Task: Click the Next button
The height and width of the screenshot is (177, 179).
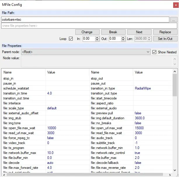Action: (139, 32)
